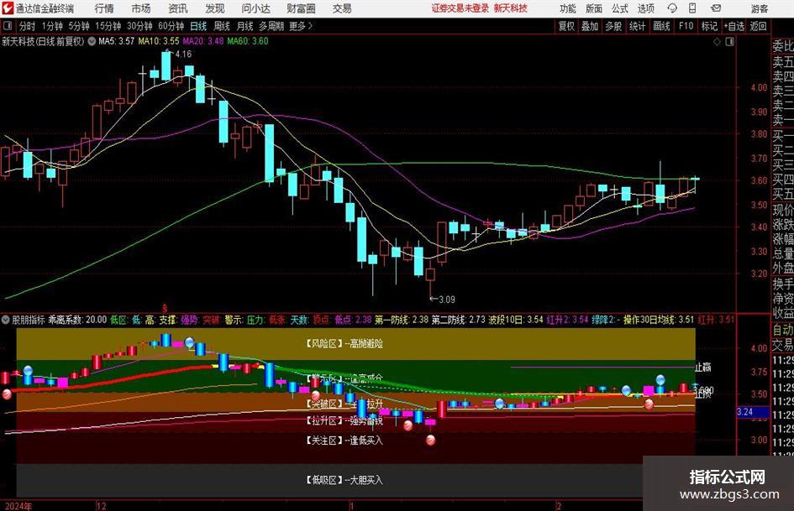This screenshot has height=511, width=794.
Task: Open the 选项 menu
Action: coord(645,8)
